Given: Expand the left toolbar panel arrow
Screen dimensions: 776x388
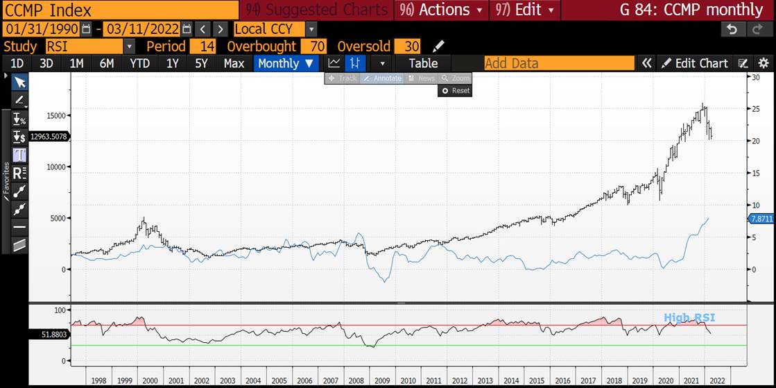Looking at the screenshot, I should (6, 76).
